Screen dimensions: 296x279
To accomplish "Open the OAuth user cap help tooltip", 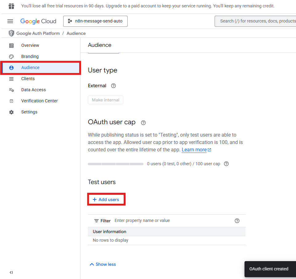I will (143, 123).
